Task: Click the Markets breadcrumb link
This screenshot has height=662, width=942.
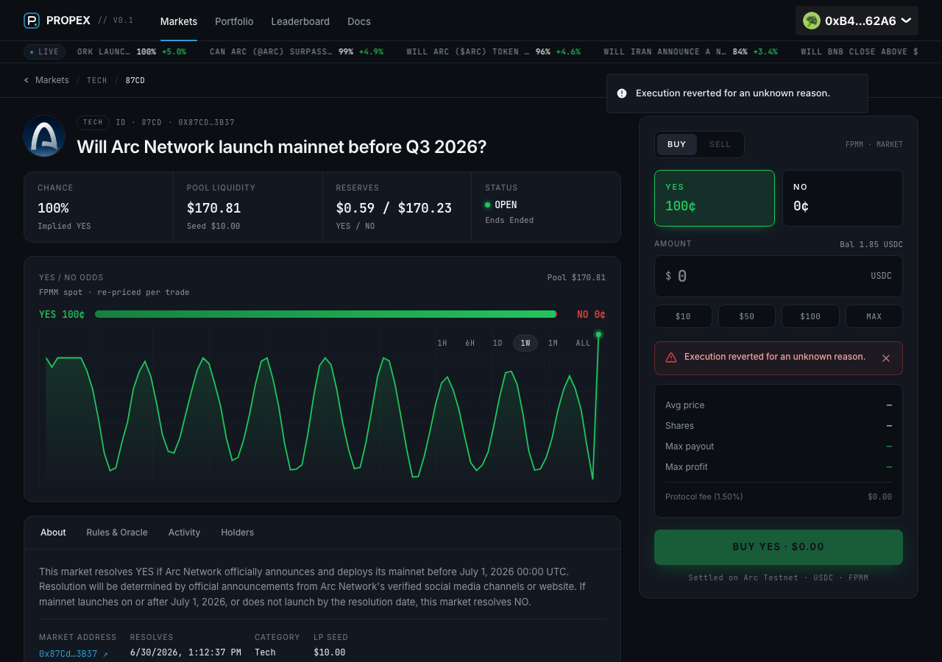Action: (x=52, y=80)
